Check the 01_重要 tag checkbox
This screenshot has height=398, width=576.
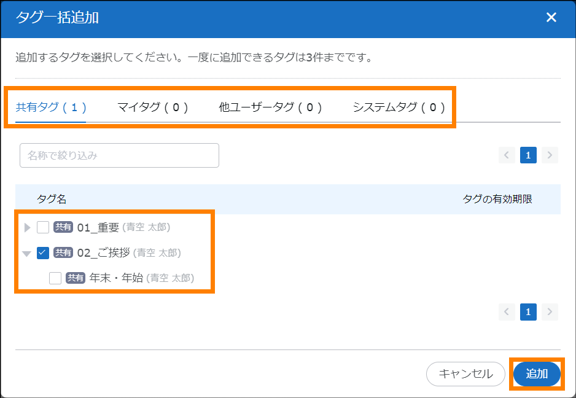[43, 227]
